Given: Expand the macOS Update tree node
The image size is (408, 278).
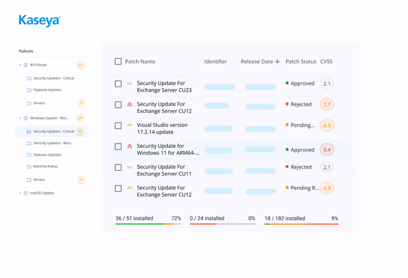Looking at the screenshot, I should coord(20,193).
